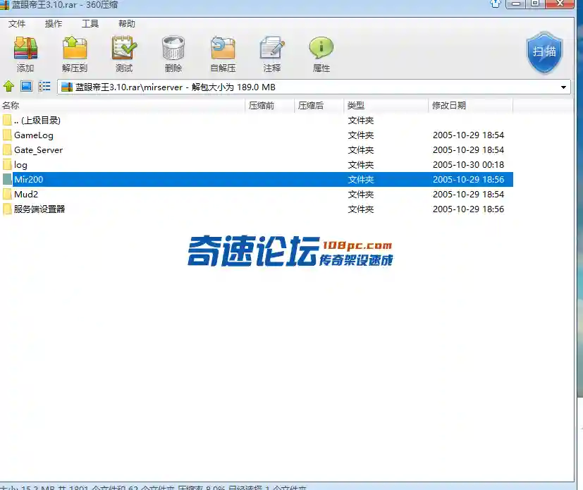Sort by the 压缩后 column header

pyautogui.click(x=319, y=106)
